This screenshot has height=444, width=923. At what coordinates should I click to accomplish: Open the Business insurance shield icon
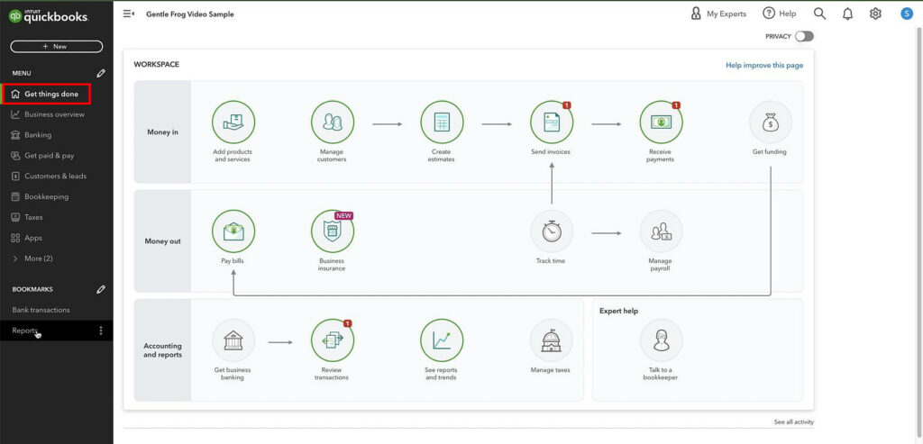(333, 231)
